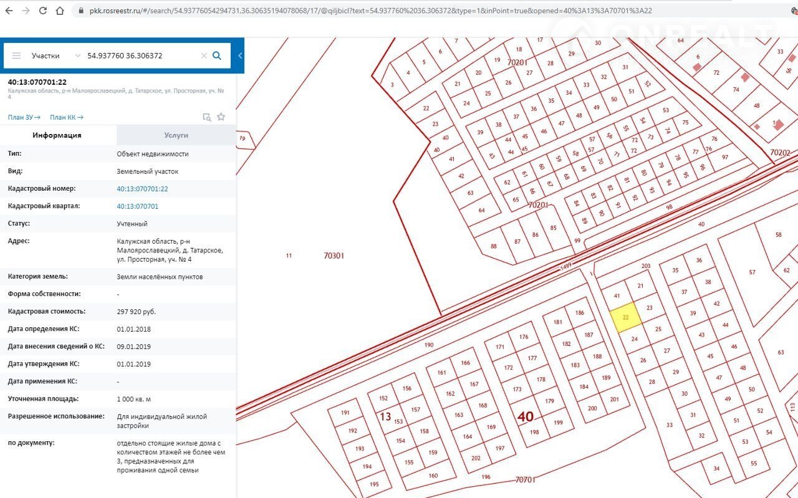
Task: Open the План ЗУ link
Action: coord(24,117)
